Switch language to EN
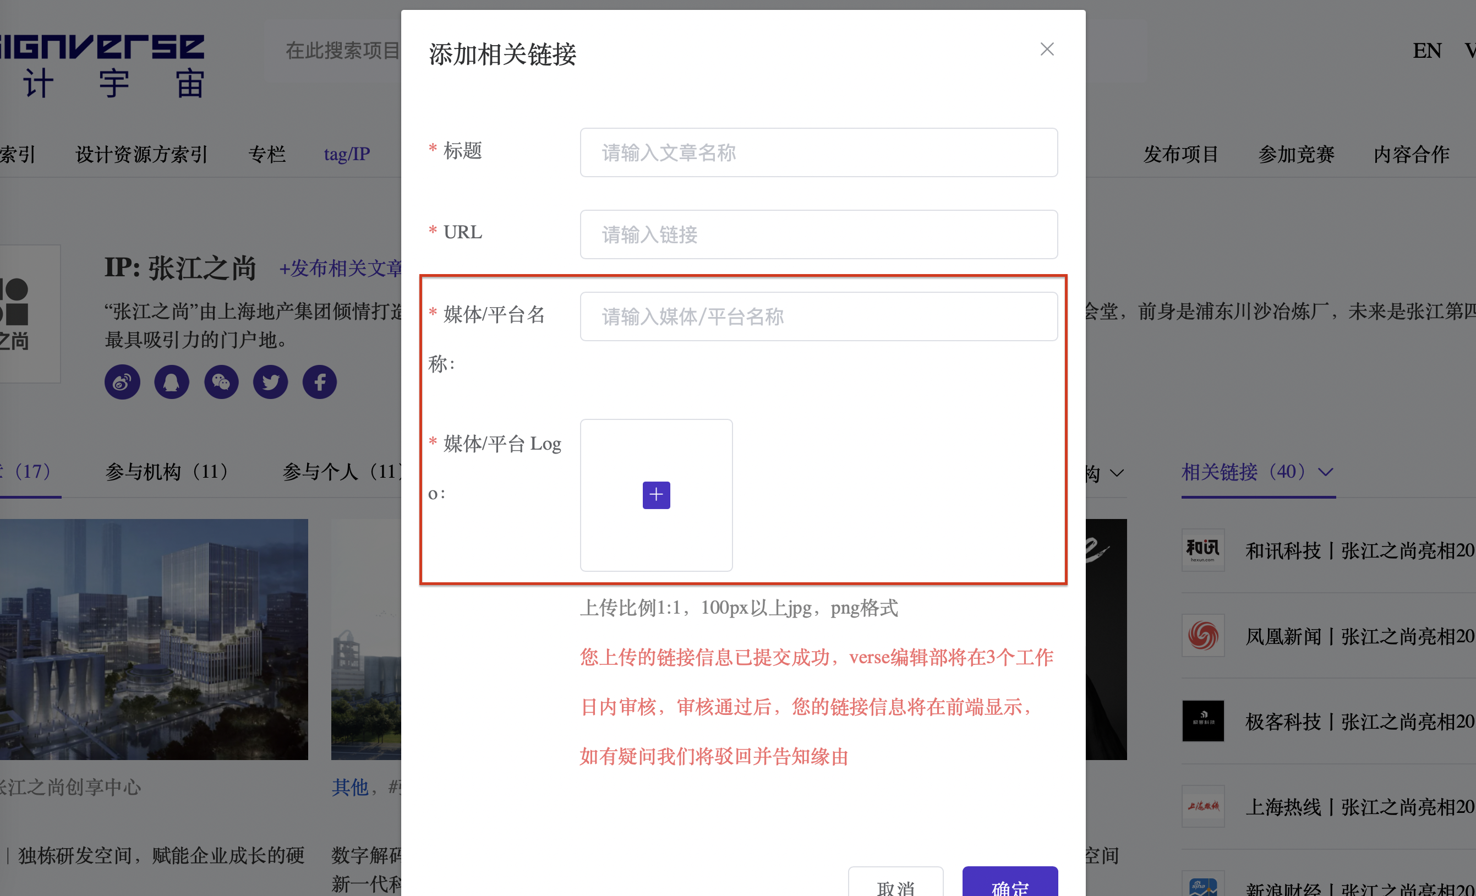The height and width of the screenshot is (896, 1476). (1427, 51)
